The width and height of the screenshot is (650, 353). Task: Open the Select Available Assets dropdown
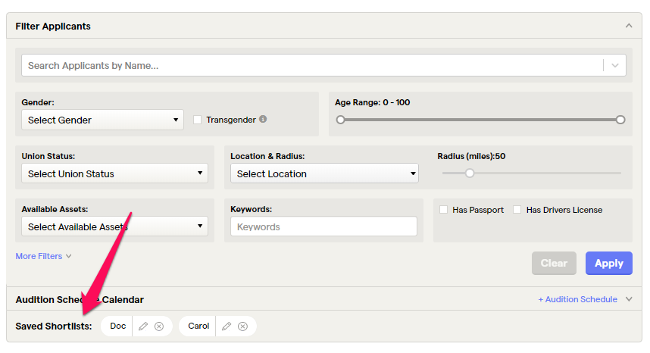point(114,226)
